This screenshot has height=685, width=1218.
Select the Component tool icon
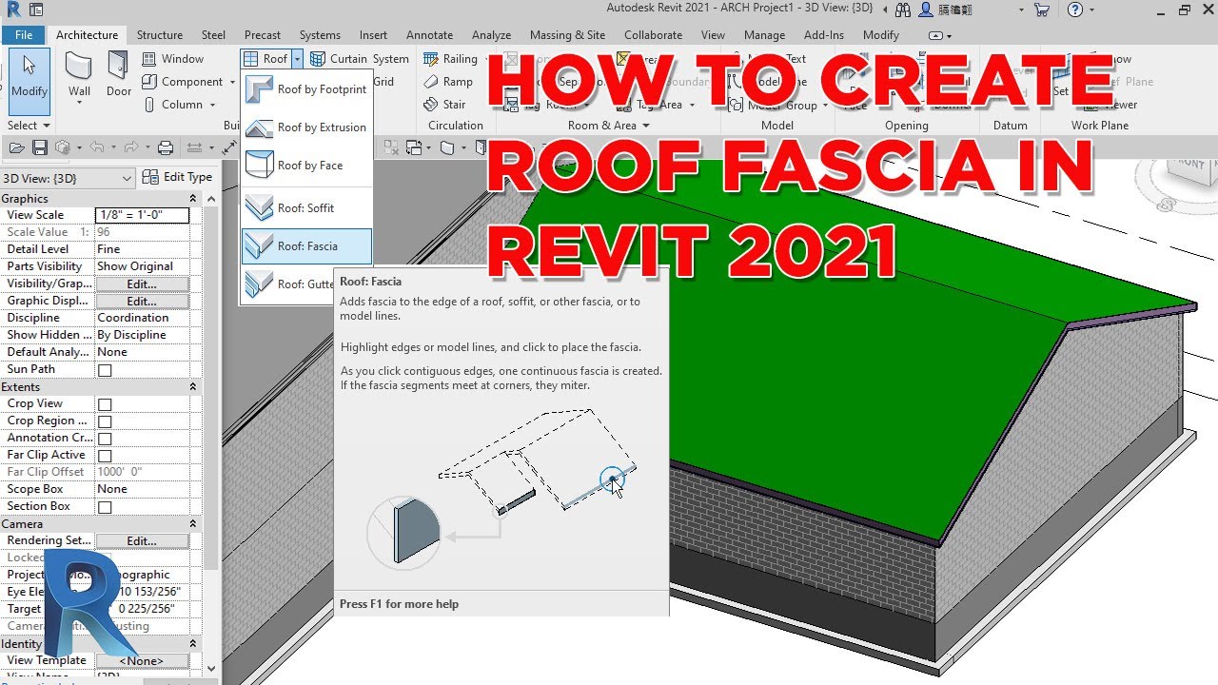(149, 82)
